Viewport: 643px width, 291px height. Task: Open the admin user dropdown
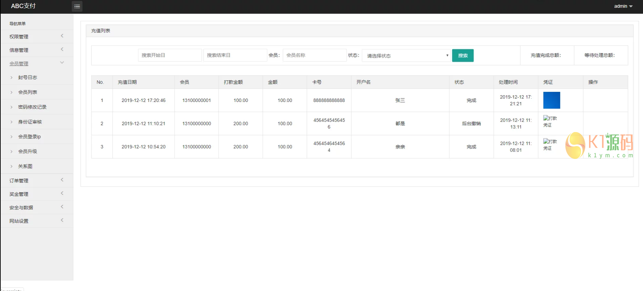(x=623, y=6)
